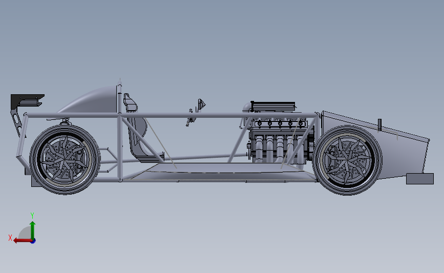
Task: Select the vertical roll hoop tube
Action: click(x=120, y=132)
